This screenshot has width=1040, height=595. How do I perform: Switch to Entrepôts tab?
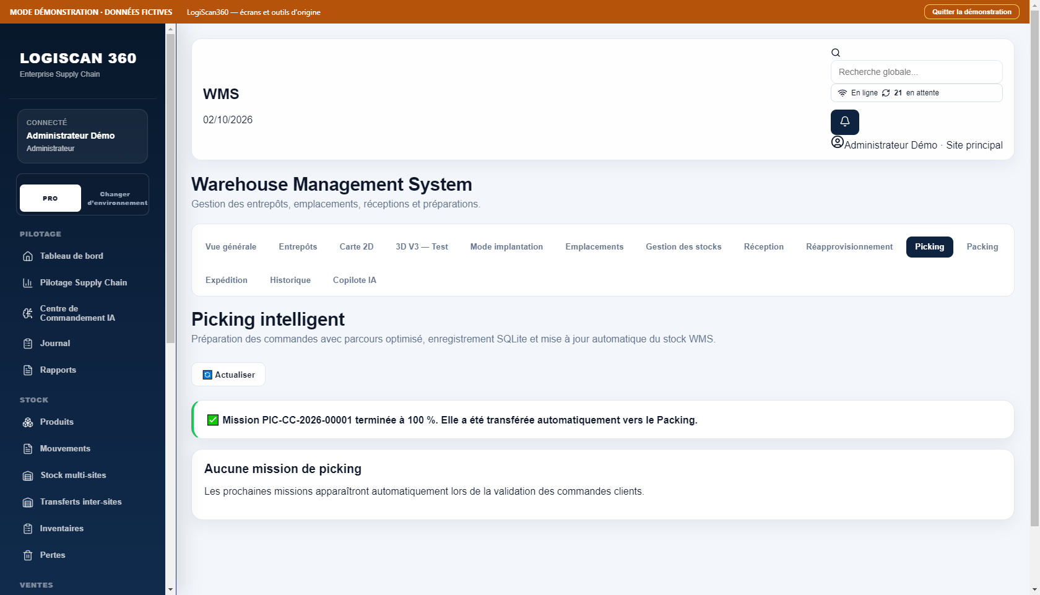point(298,246)
